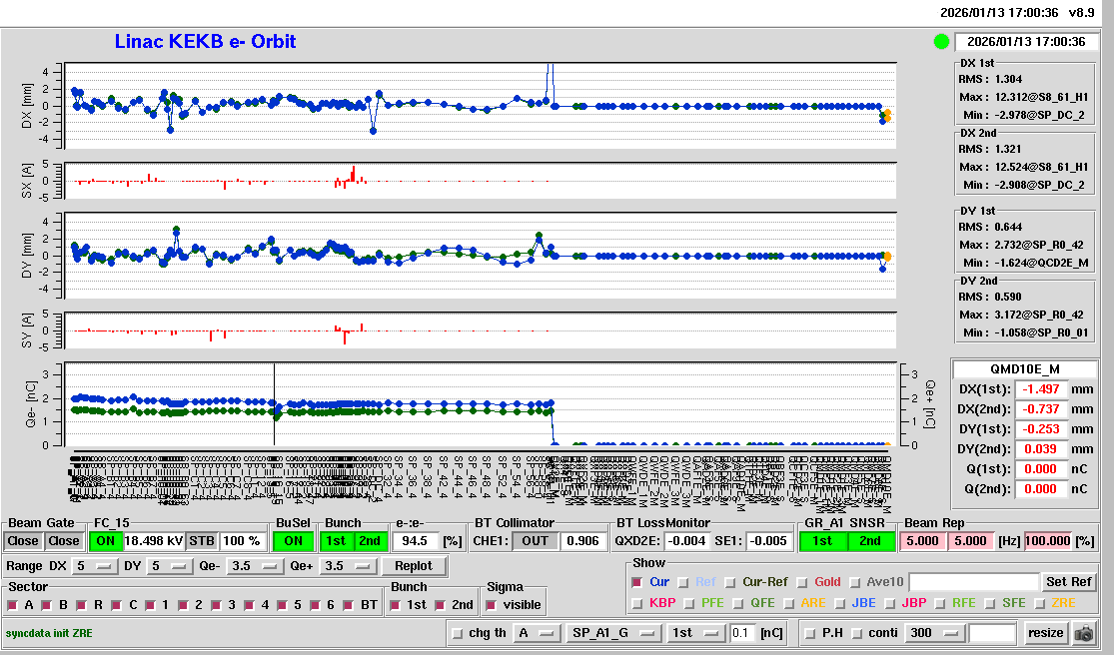1114x655 pixels.
Task: Click the Set Ref button
Action: [1068, 582]
